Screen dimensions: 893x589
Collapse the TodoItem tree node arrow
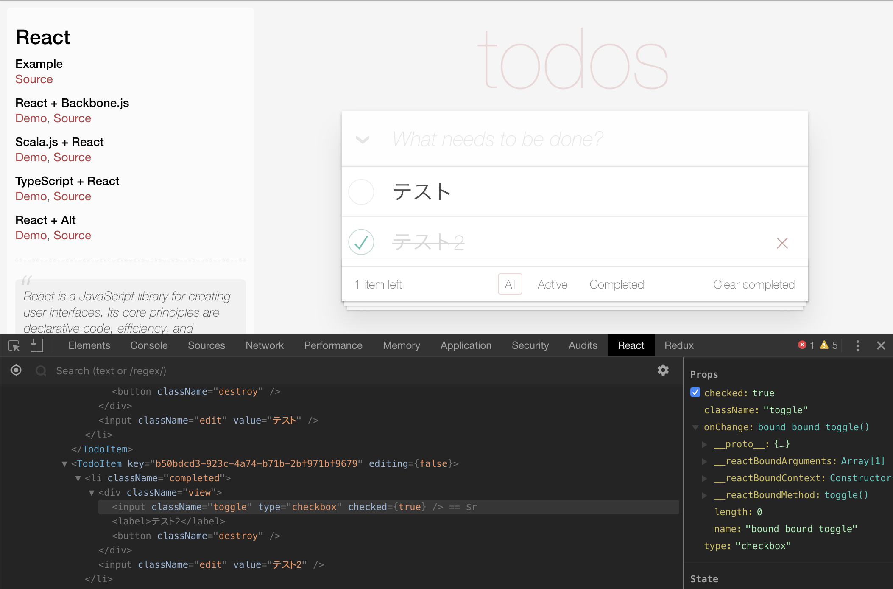click(64, 464)
